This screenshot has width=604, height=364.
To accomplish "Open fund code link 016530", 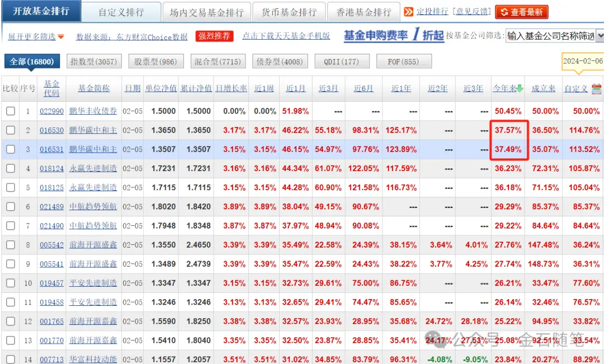I will coord(51,130).
